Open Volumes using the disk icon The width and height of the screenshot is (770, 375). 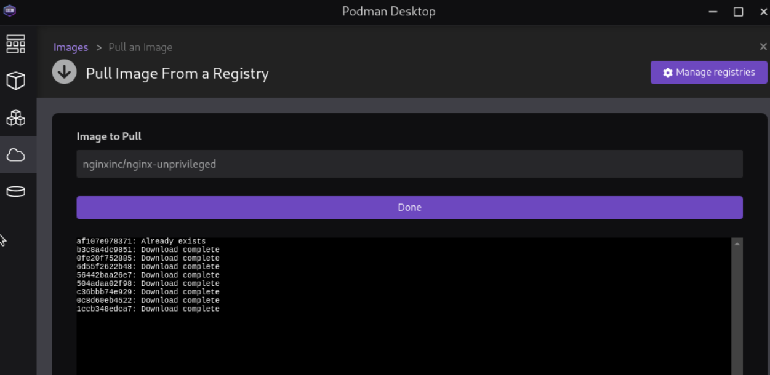[x=16, y=192]
